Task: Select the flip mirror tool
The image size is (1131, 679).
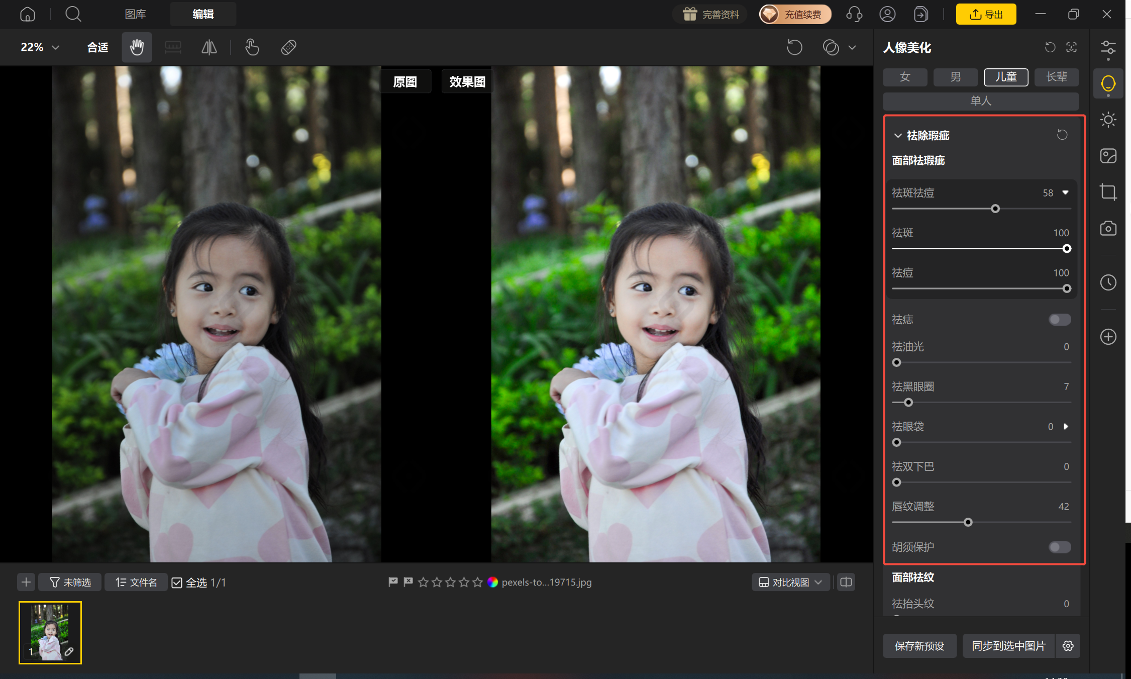Action: point(209,47)
